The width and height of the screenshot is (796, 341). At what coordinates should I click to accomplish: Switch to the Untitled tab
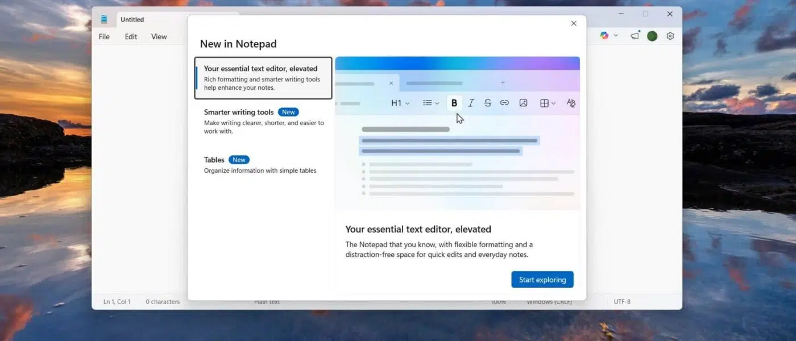(x=132, y=19)
